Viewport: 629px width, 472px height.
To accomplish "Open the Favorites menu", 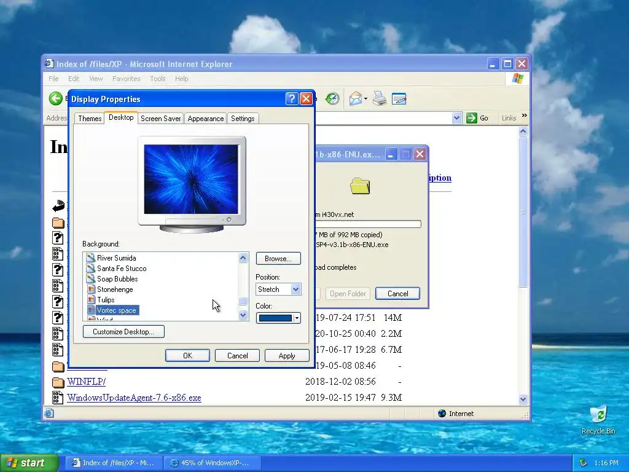I will pyautogui.click(x=126, y=79).
